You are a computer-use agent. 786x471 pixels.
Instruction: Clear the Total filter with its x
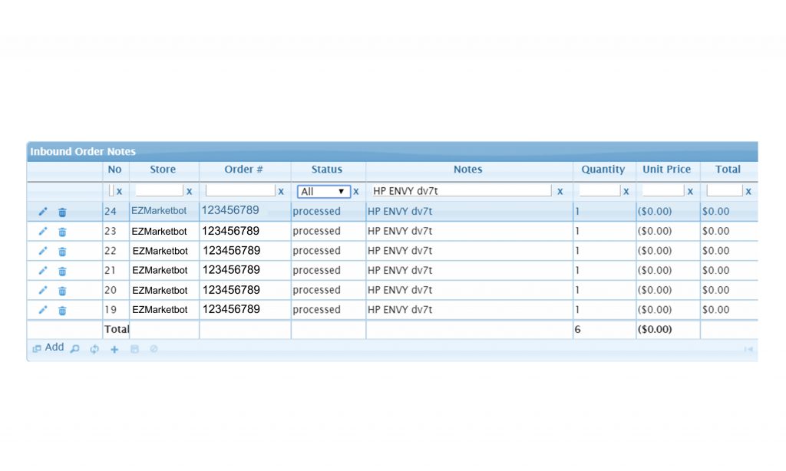coord(748,191)
